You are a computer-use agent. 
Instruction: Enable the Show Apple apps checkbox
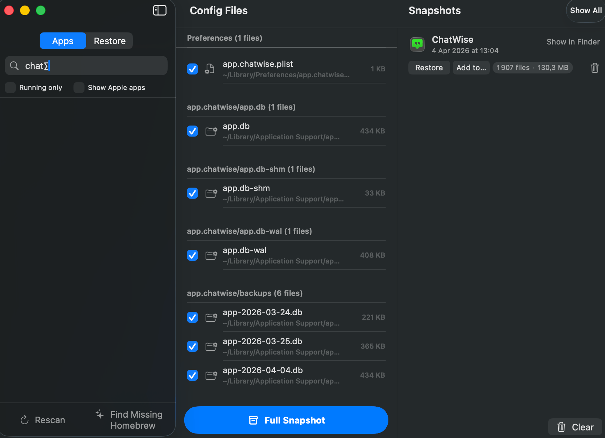coord(79,88)
